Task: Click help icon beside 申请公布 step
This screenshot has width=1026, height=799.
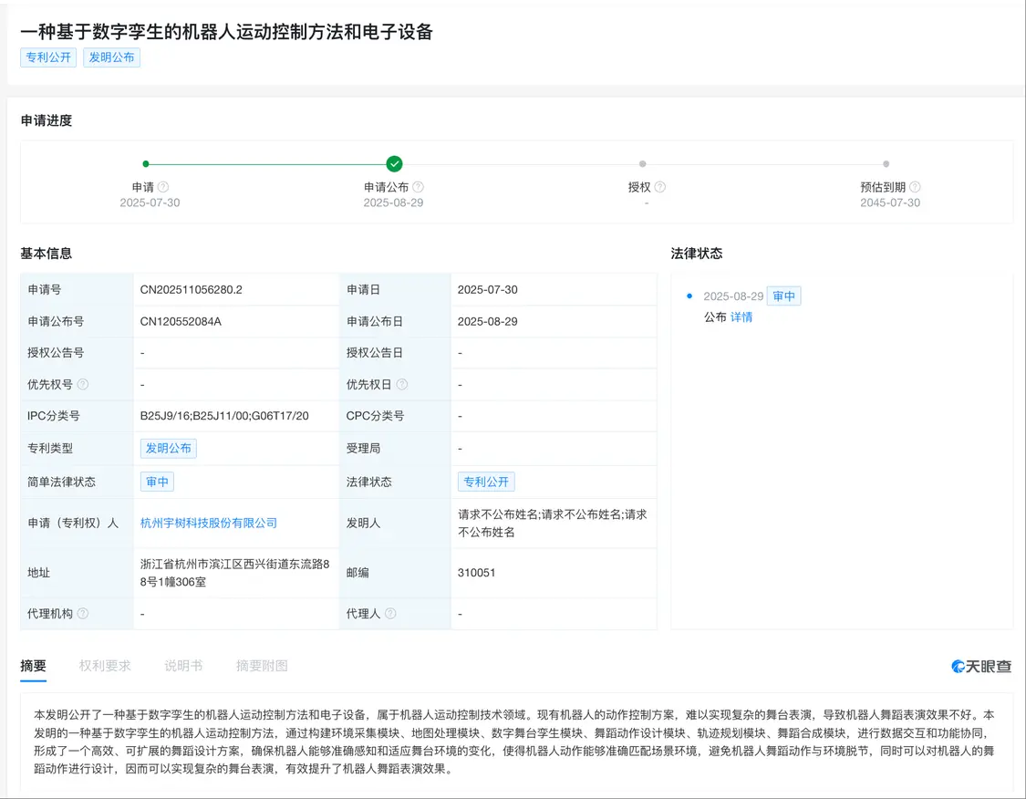Action: click(419, 186)
